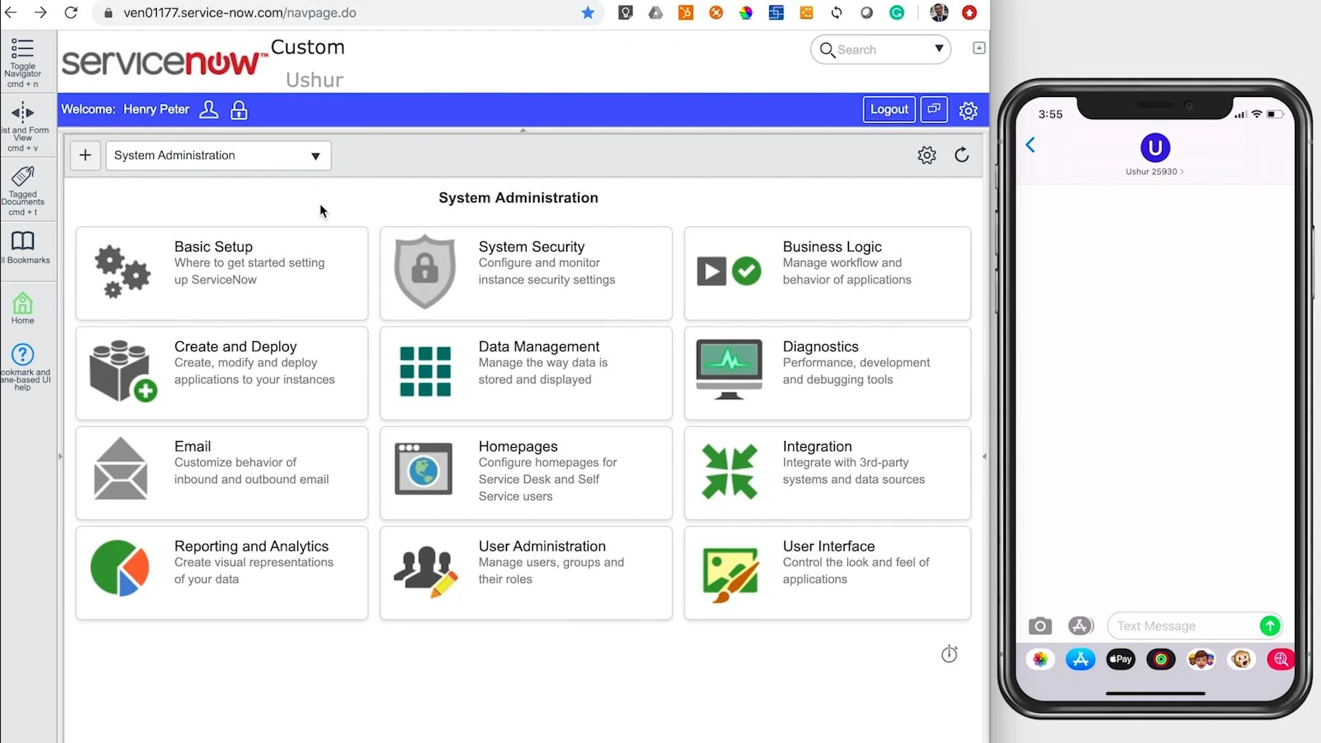This screenshot has width=1321, height=743.
Task: Tap the green send arrow button
Action: coord(1270,625)
